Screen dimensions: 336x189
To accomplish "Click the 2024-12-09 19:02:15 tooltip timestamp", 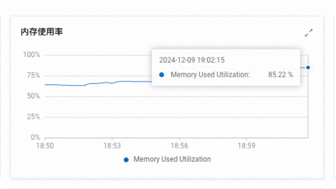I will tap(192, 60).
